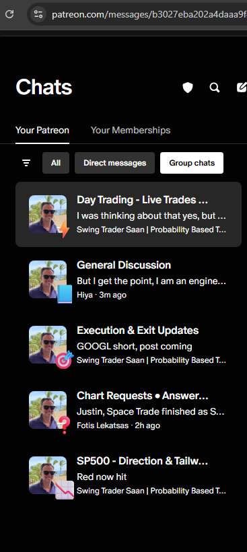Image resolution: width=247 pixels, height=552 pixels.
Task: Select the Group chats filter
Action: [x=192, y=163]
